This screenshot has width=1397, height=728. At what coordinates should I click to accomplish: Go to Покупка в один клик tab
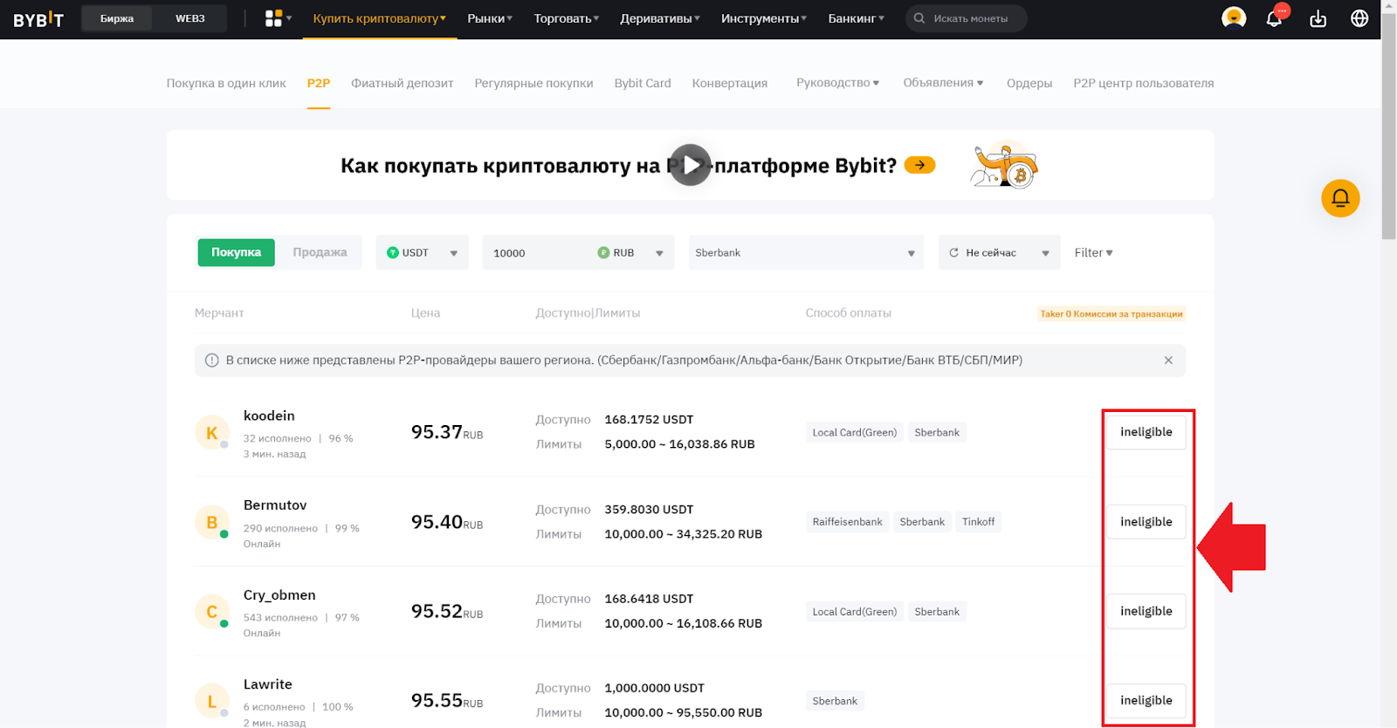coord(226,83)
